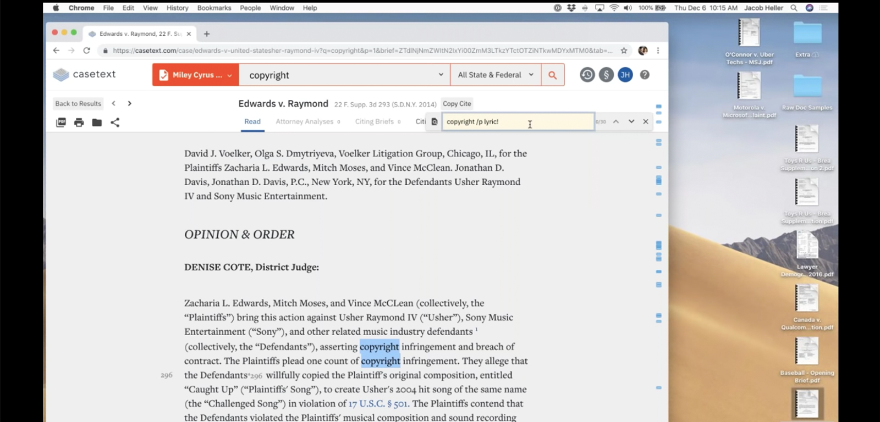Click the OPINION & ORDER heading

point(239,235)
